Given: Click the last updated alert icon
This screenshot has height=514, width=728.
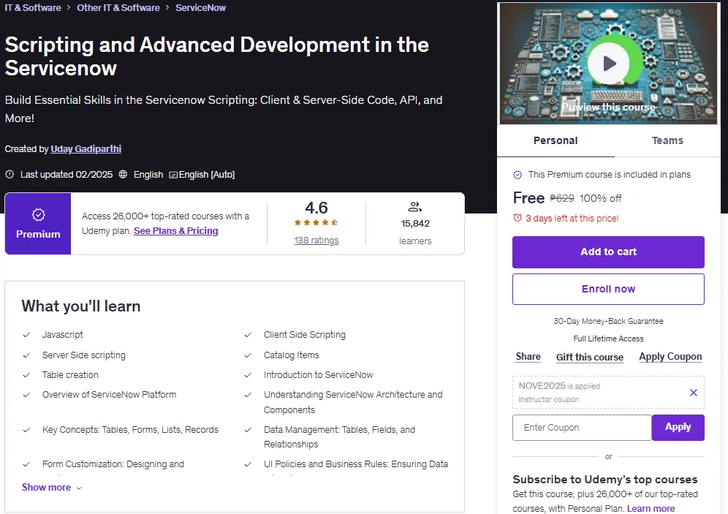Looking at the screenshot, I should point(10,175).
